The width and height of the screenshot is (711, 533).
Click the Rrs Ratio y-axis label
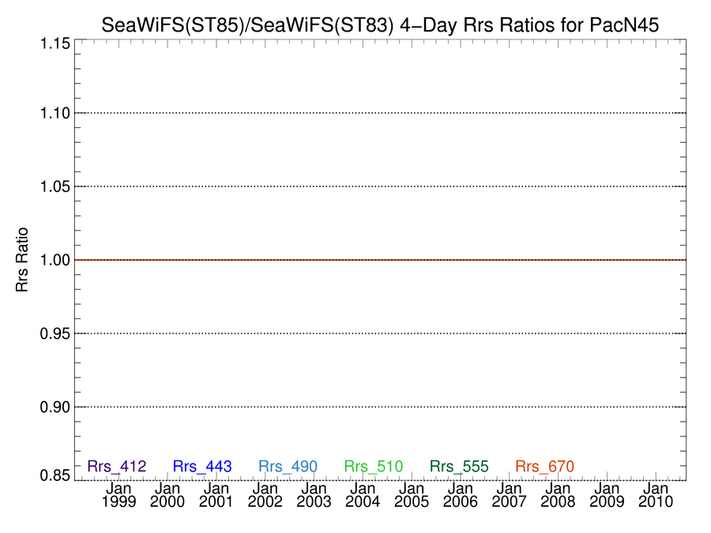point(22,260)
